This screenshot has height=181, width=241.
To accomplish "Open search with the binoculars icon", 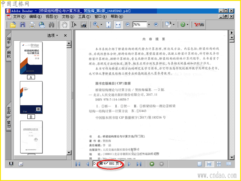I will pos(52,25).
